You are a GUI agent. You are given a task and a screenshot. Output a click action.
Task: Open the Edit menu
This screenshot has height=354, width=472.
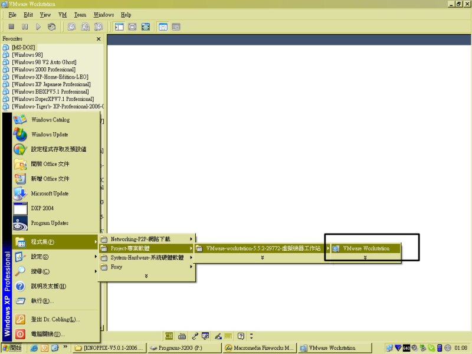pyautogui.click(x=28, y=15)
